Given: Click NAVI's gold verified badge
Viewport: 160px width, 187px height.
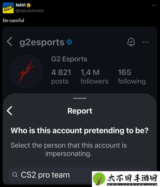Looking at the screenshot, I should (x=29, y=5).
